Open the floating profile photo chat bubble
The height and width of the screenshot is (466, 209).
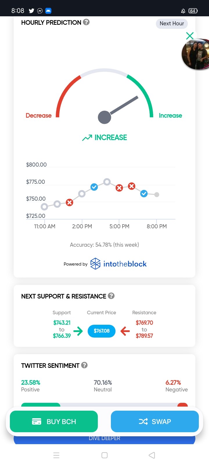point(196,54)
